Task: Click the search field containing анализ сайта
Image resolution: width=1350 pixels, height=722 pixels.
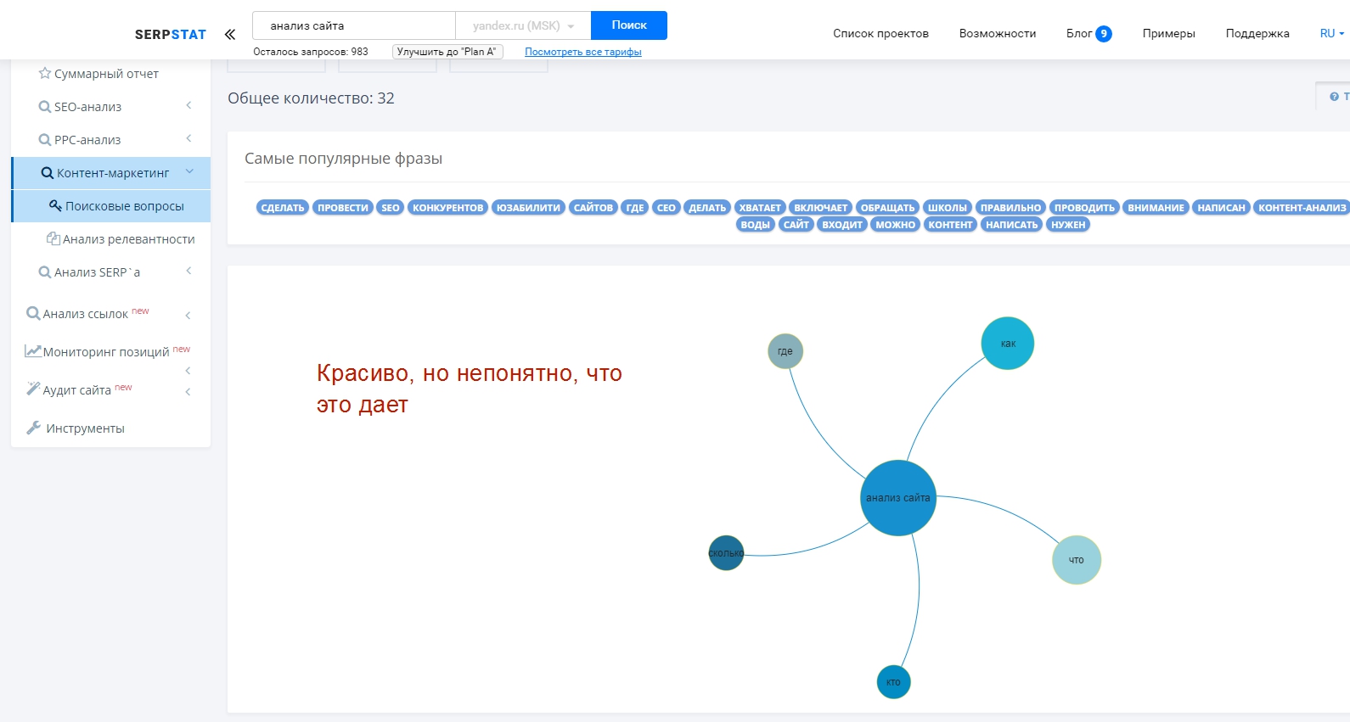Action: [354, 25]
